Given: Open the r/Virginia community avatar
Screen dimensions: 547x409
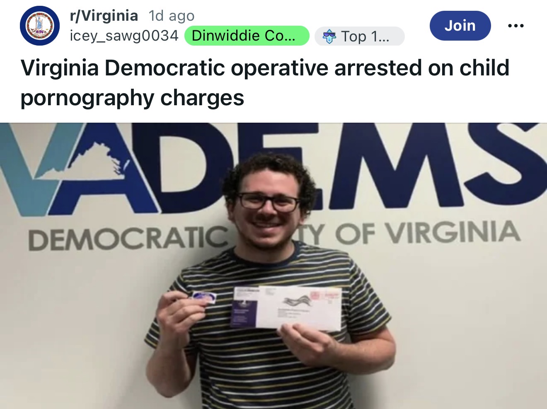Looking at the screenshot, I should point(40,26).
